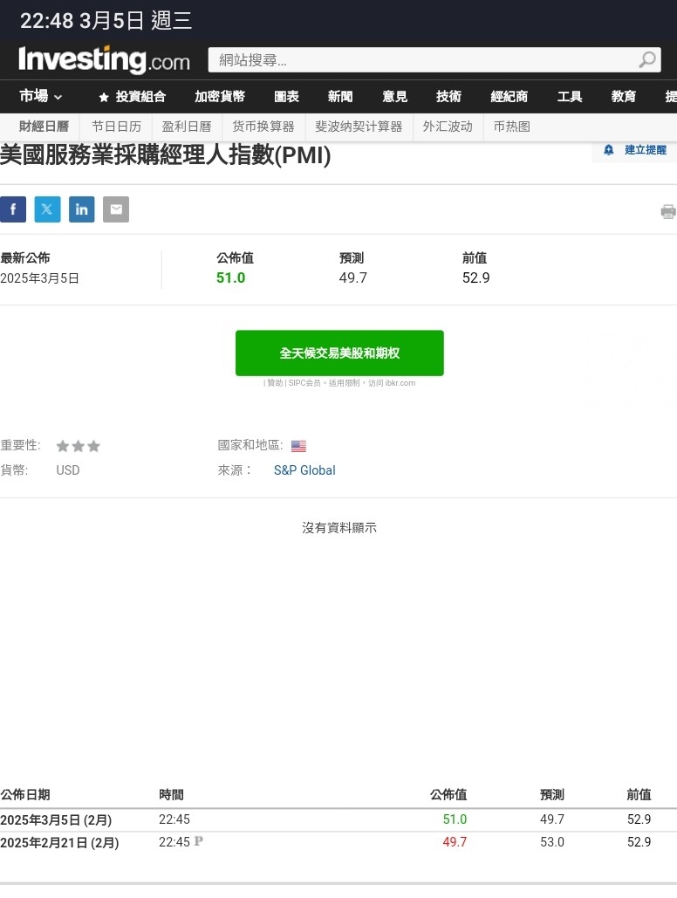
Task: Click the search magnifier icon
Action: (647, 59)
